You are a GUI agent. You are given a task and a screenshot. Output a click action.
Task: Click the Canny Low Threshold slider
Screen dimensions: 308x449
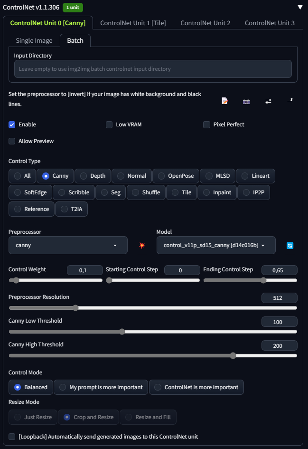[x=153, y=332]
